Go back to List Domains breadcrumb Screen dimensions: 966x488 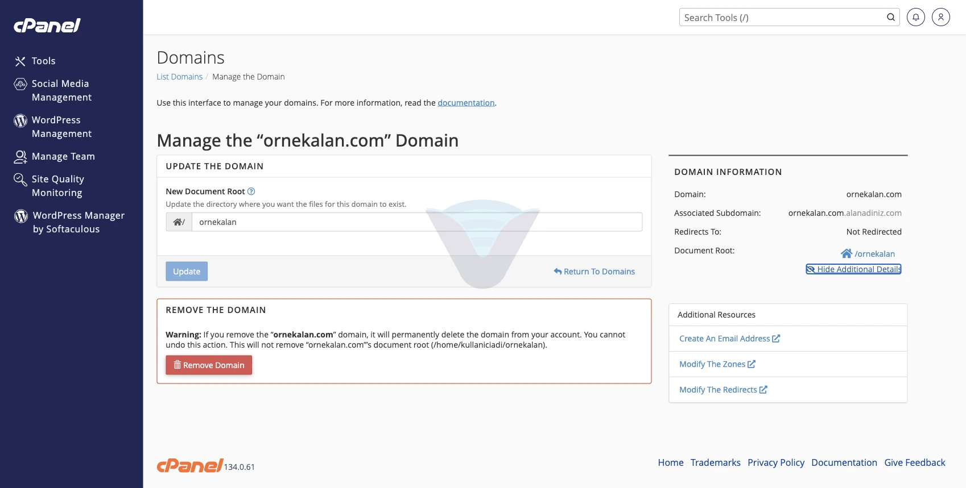click(x=180, y=77)
